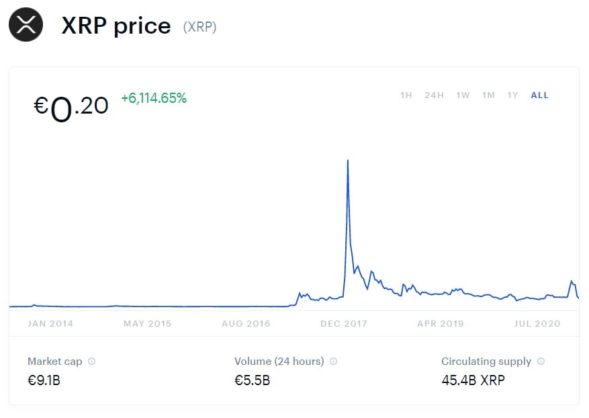
Task: Select the 1H time range
Action: click(406, 95)
